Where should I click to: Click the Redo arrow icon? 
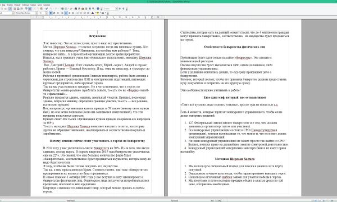point(56,8)
